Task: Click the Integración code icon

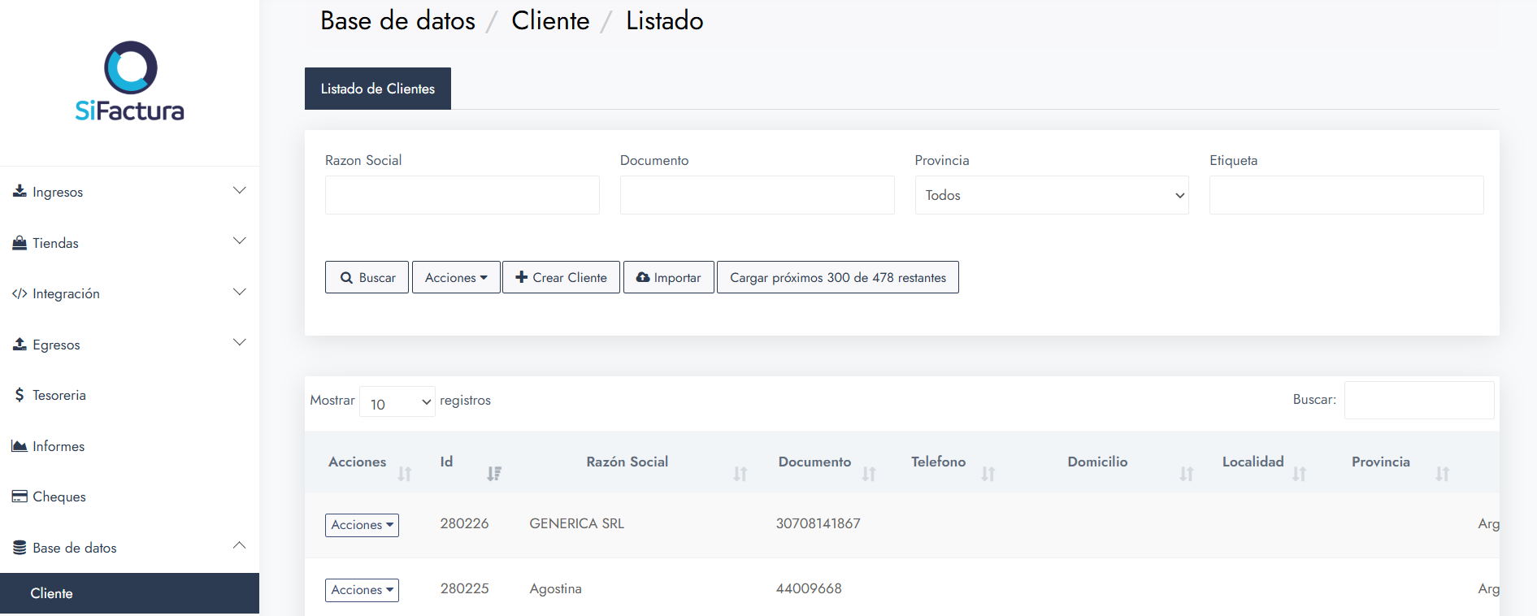Action: (x=20, y=293)
